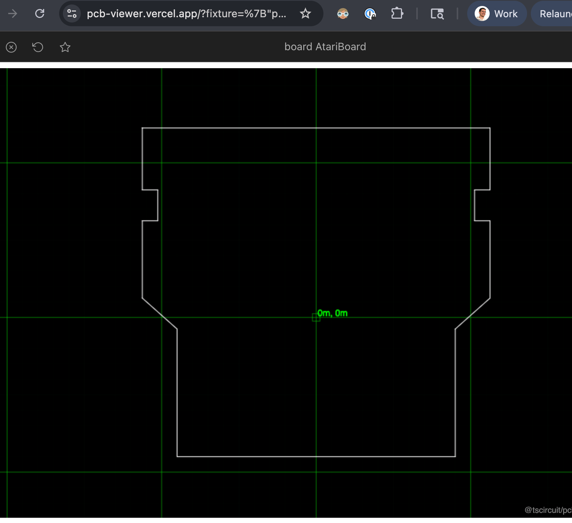Click the screen search magnifier icon

[x=437, y=14]
